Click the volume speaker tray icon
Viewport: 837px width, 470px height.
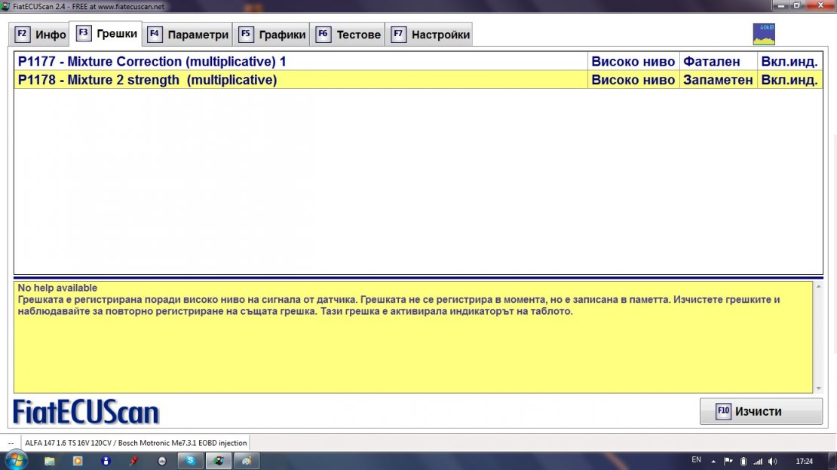(772, 461)
